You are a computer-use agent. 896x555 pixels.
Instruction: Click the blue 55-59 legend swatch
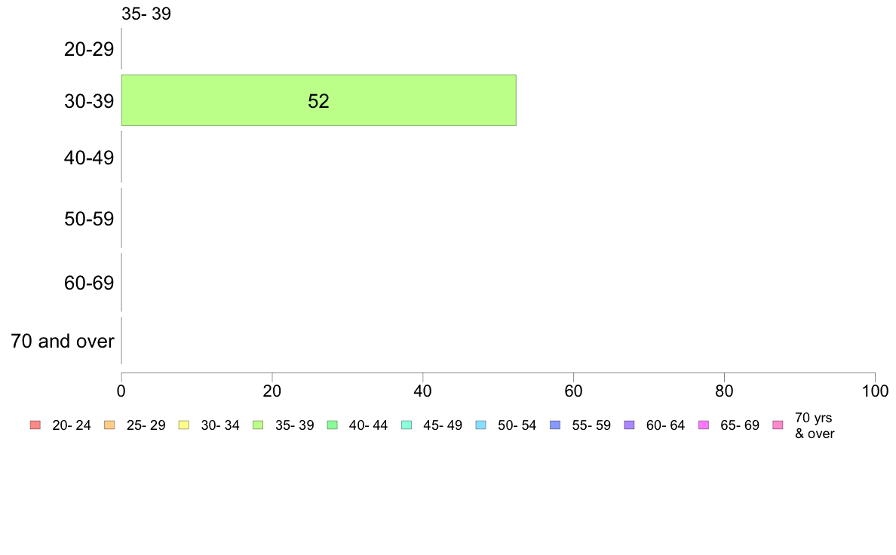tap(555, 425)
